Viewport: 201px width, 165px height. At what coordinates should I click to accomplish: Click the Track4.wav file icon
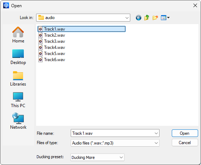coord(40,47)
